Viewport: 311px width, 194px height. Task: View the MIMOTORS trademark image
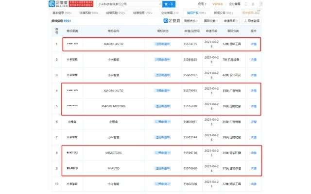[72, 153]
